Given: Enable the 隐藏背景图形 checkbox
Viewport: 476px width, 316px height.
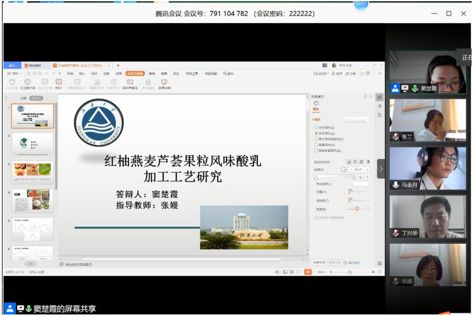Looking at the screenshot, I should point(316,150).
